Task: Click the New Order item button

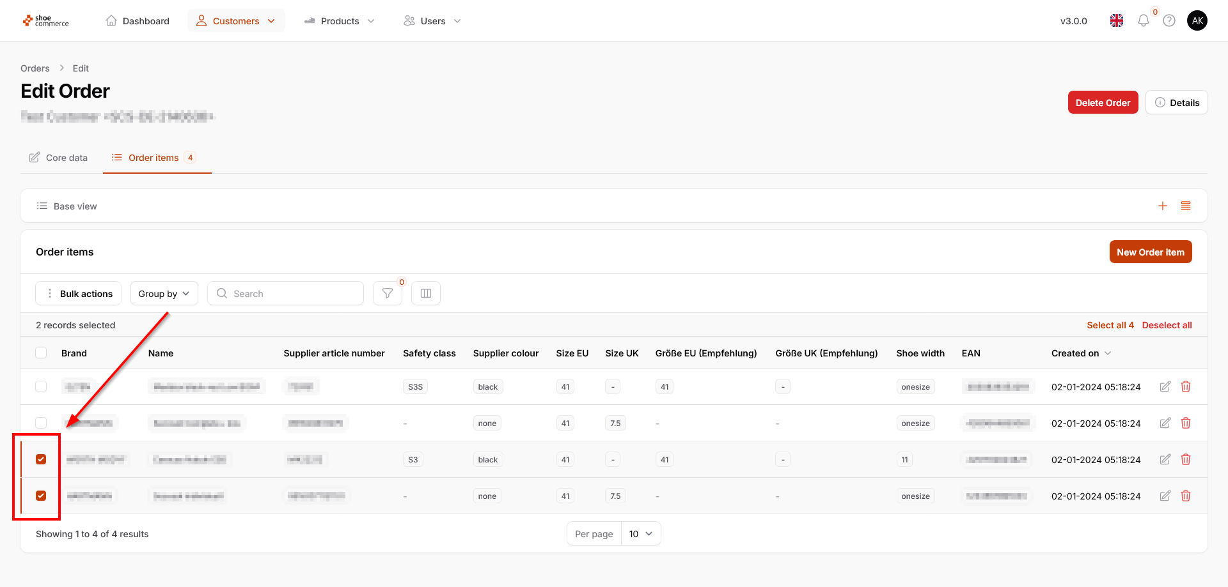Action: point(1150,252)
